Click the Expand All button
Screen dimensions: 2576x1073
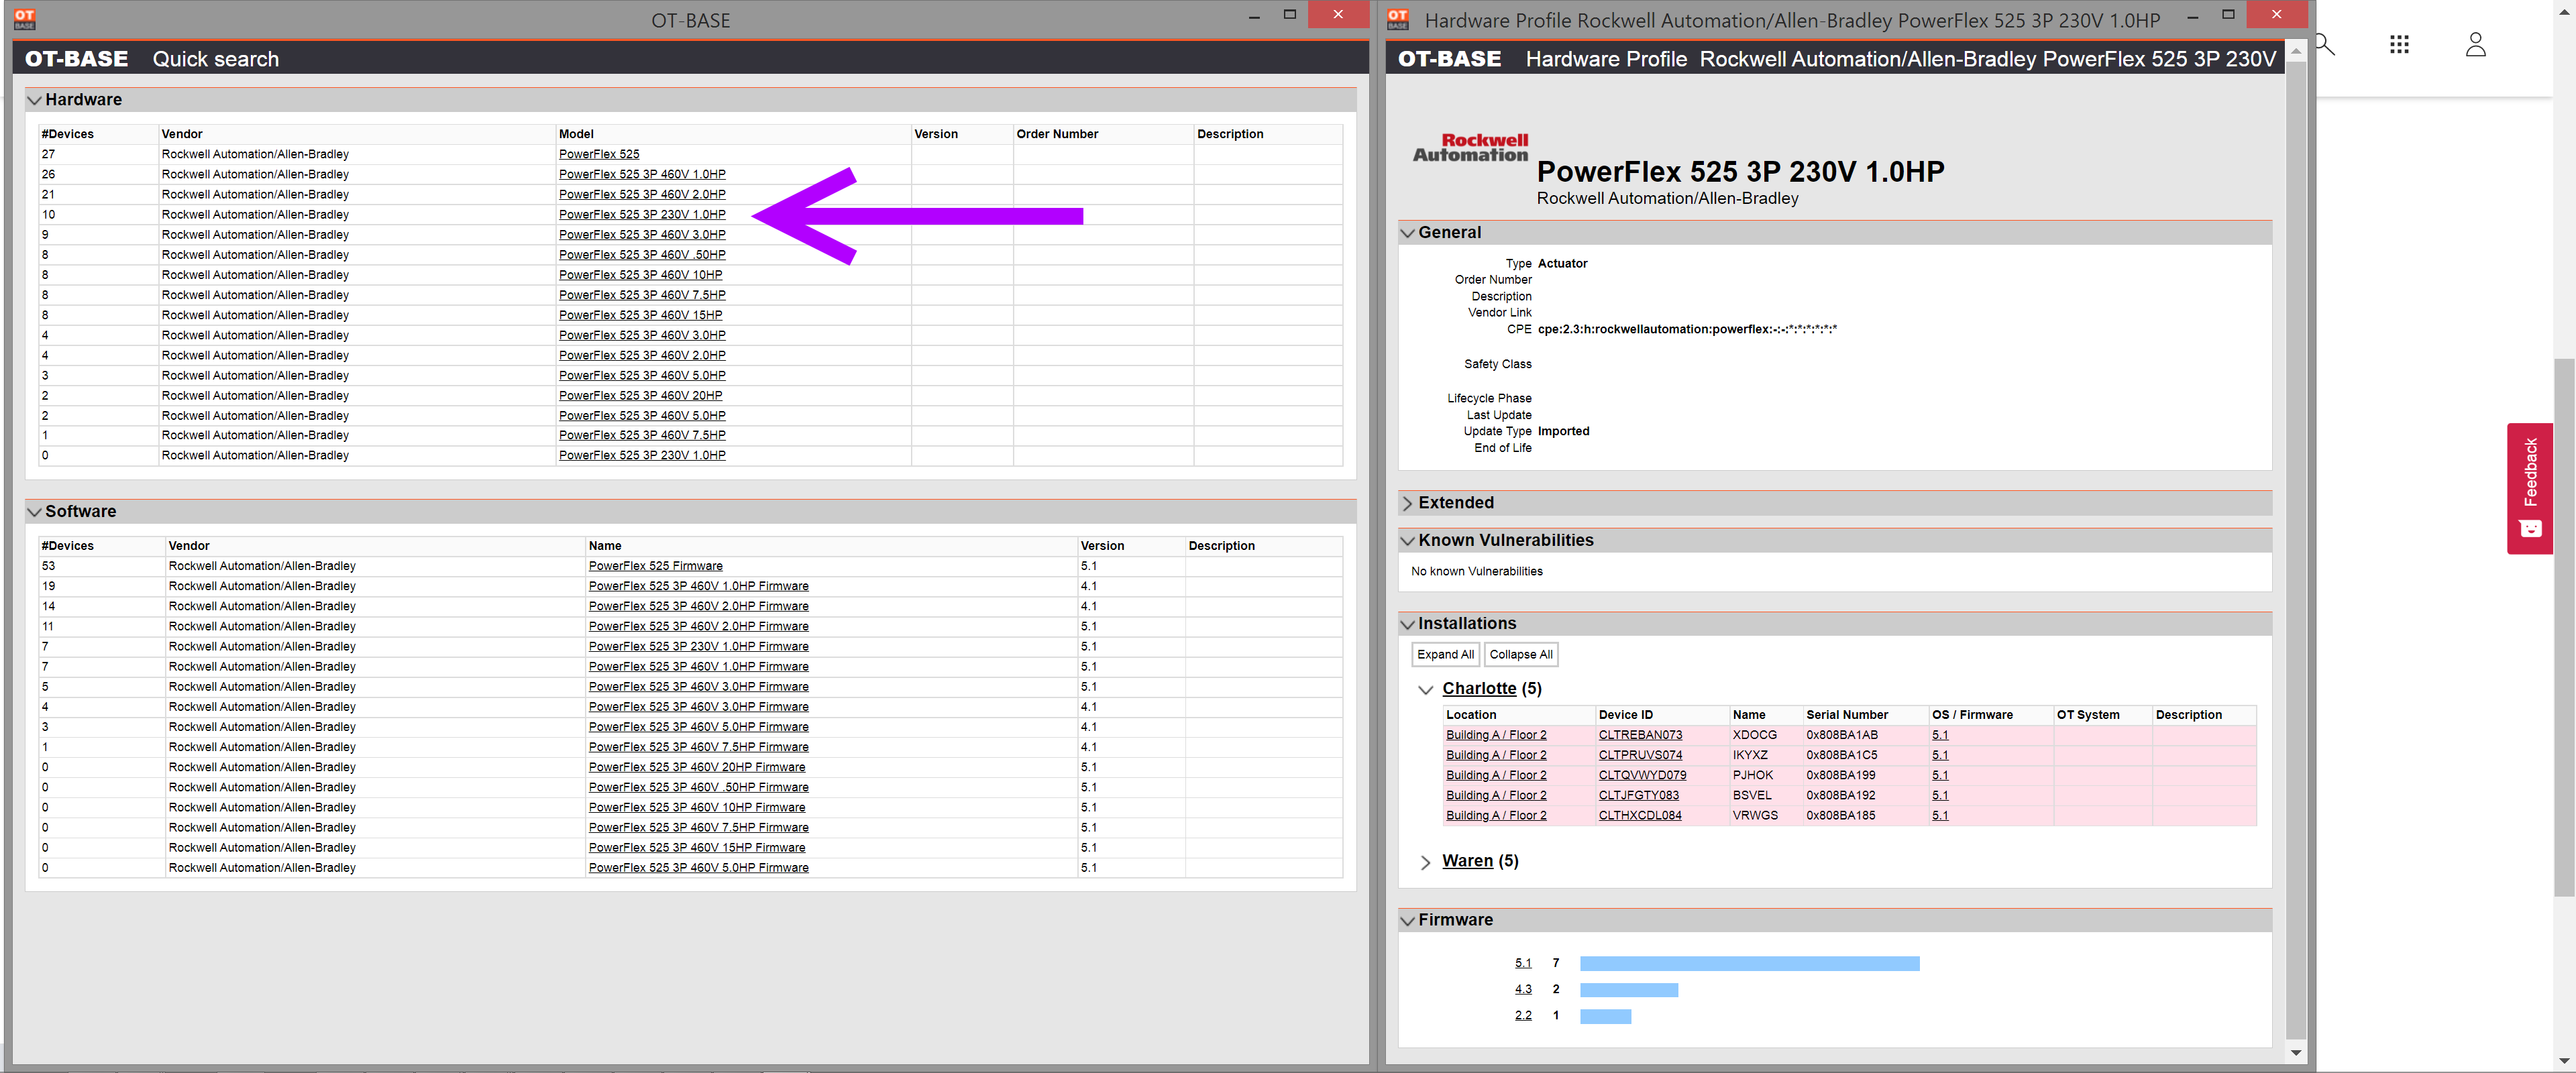[x=1445, y=654]
